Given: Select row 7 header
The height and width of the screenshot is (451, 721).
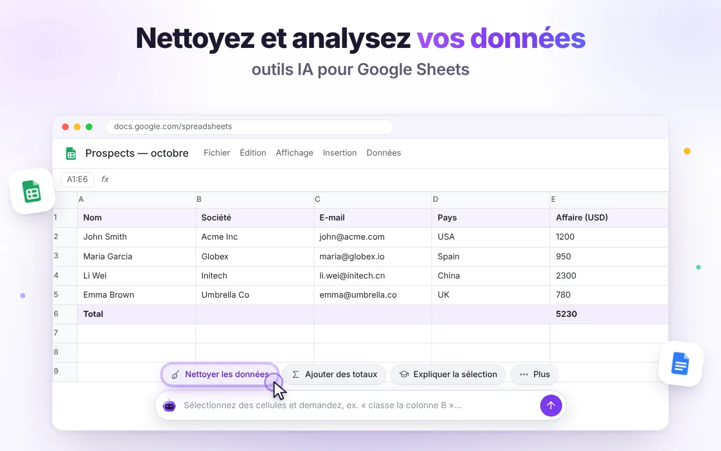Looking at the screenshot, I should pyautogui.click(x=65, y=333).
